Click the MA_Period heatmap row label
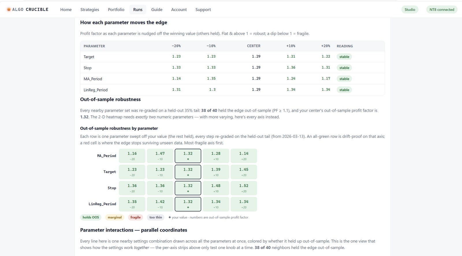This screenshot has width=462, height=256. [107, 156]
